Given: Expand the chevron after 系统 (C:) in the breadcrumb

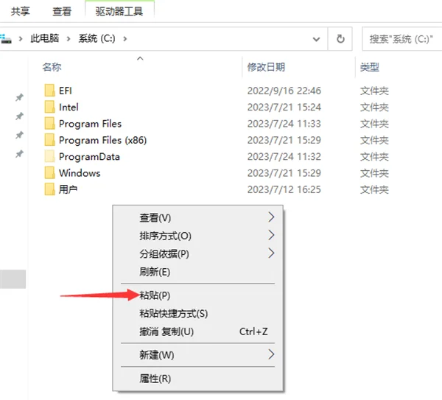Looking at the screenshot, I should coord(125,38).
